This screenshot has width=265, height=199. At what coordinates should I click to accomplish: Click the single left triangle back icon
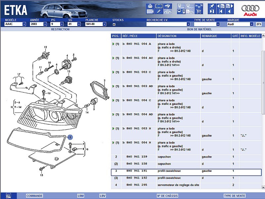coord(230,12)
